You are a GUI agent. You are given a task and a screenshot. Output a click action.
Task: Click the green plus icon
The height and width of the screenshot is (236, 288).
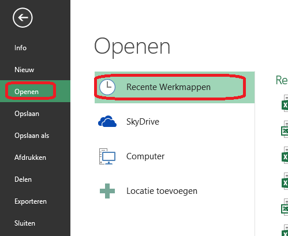(x=107, y=191)
